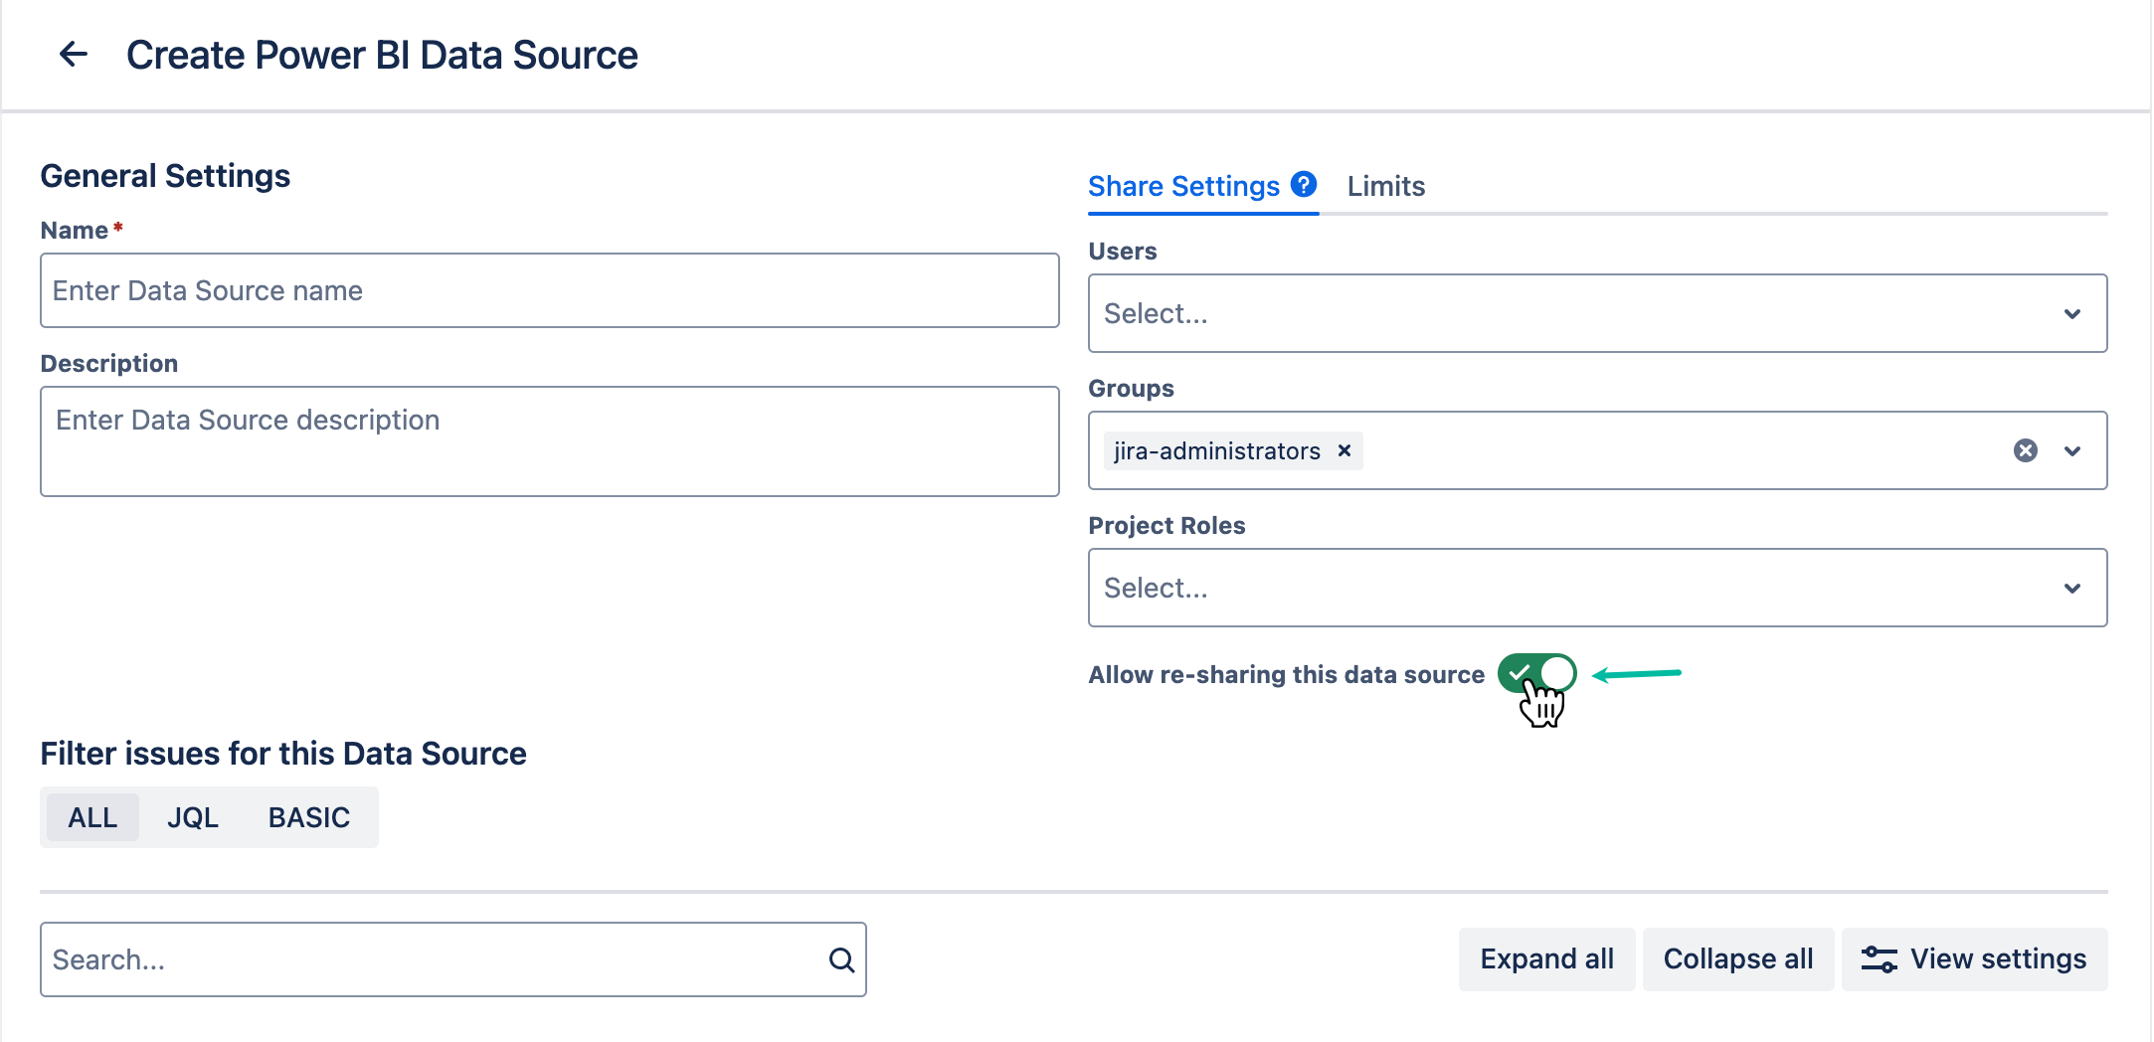Open the Share Settings help tooltip
This screenshot has width=2154, height=1042.
[x=1303, y=184]
